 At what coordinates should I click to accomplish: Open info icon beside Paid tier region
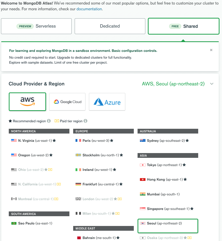pos(85,121)
